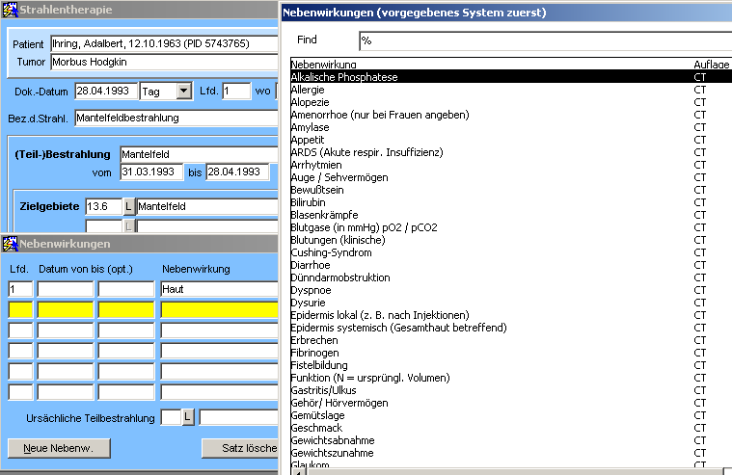732x475 pixels.
Task: Select the Cushing-Syndrom list entry
Action: click(331, 252)
